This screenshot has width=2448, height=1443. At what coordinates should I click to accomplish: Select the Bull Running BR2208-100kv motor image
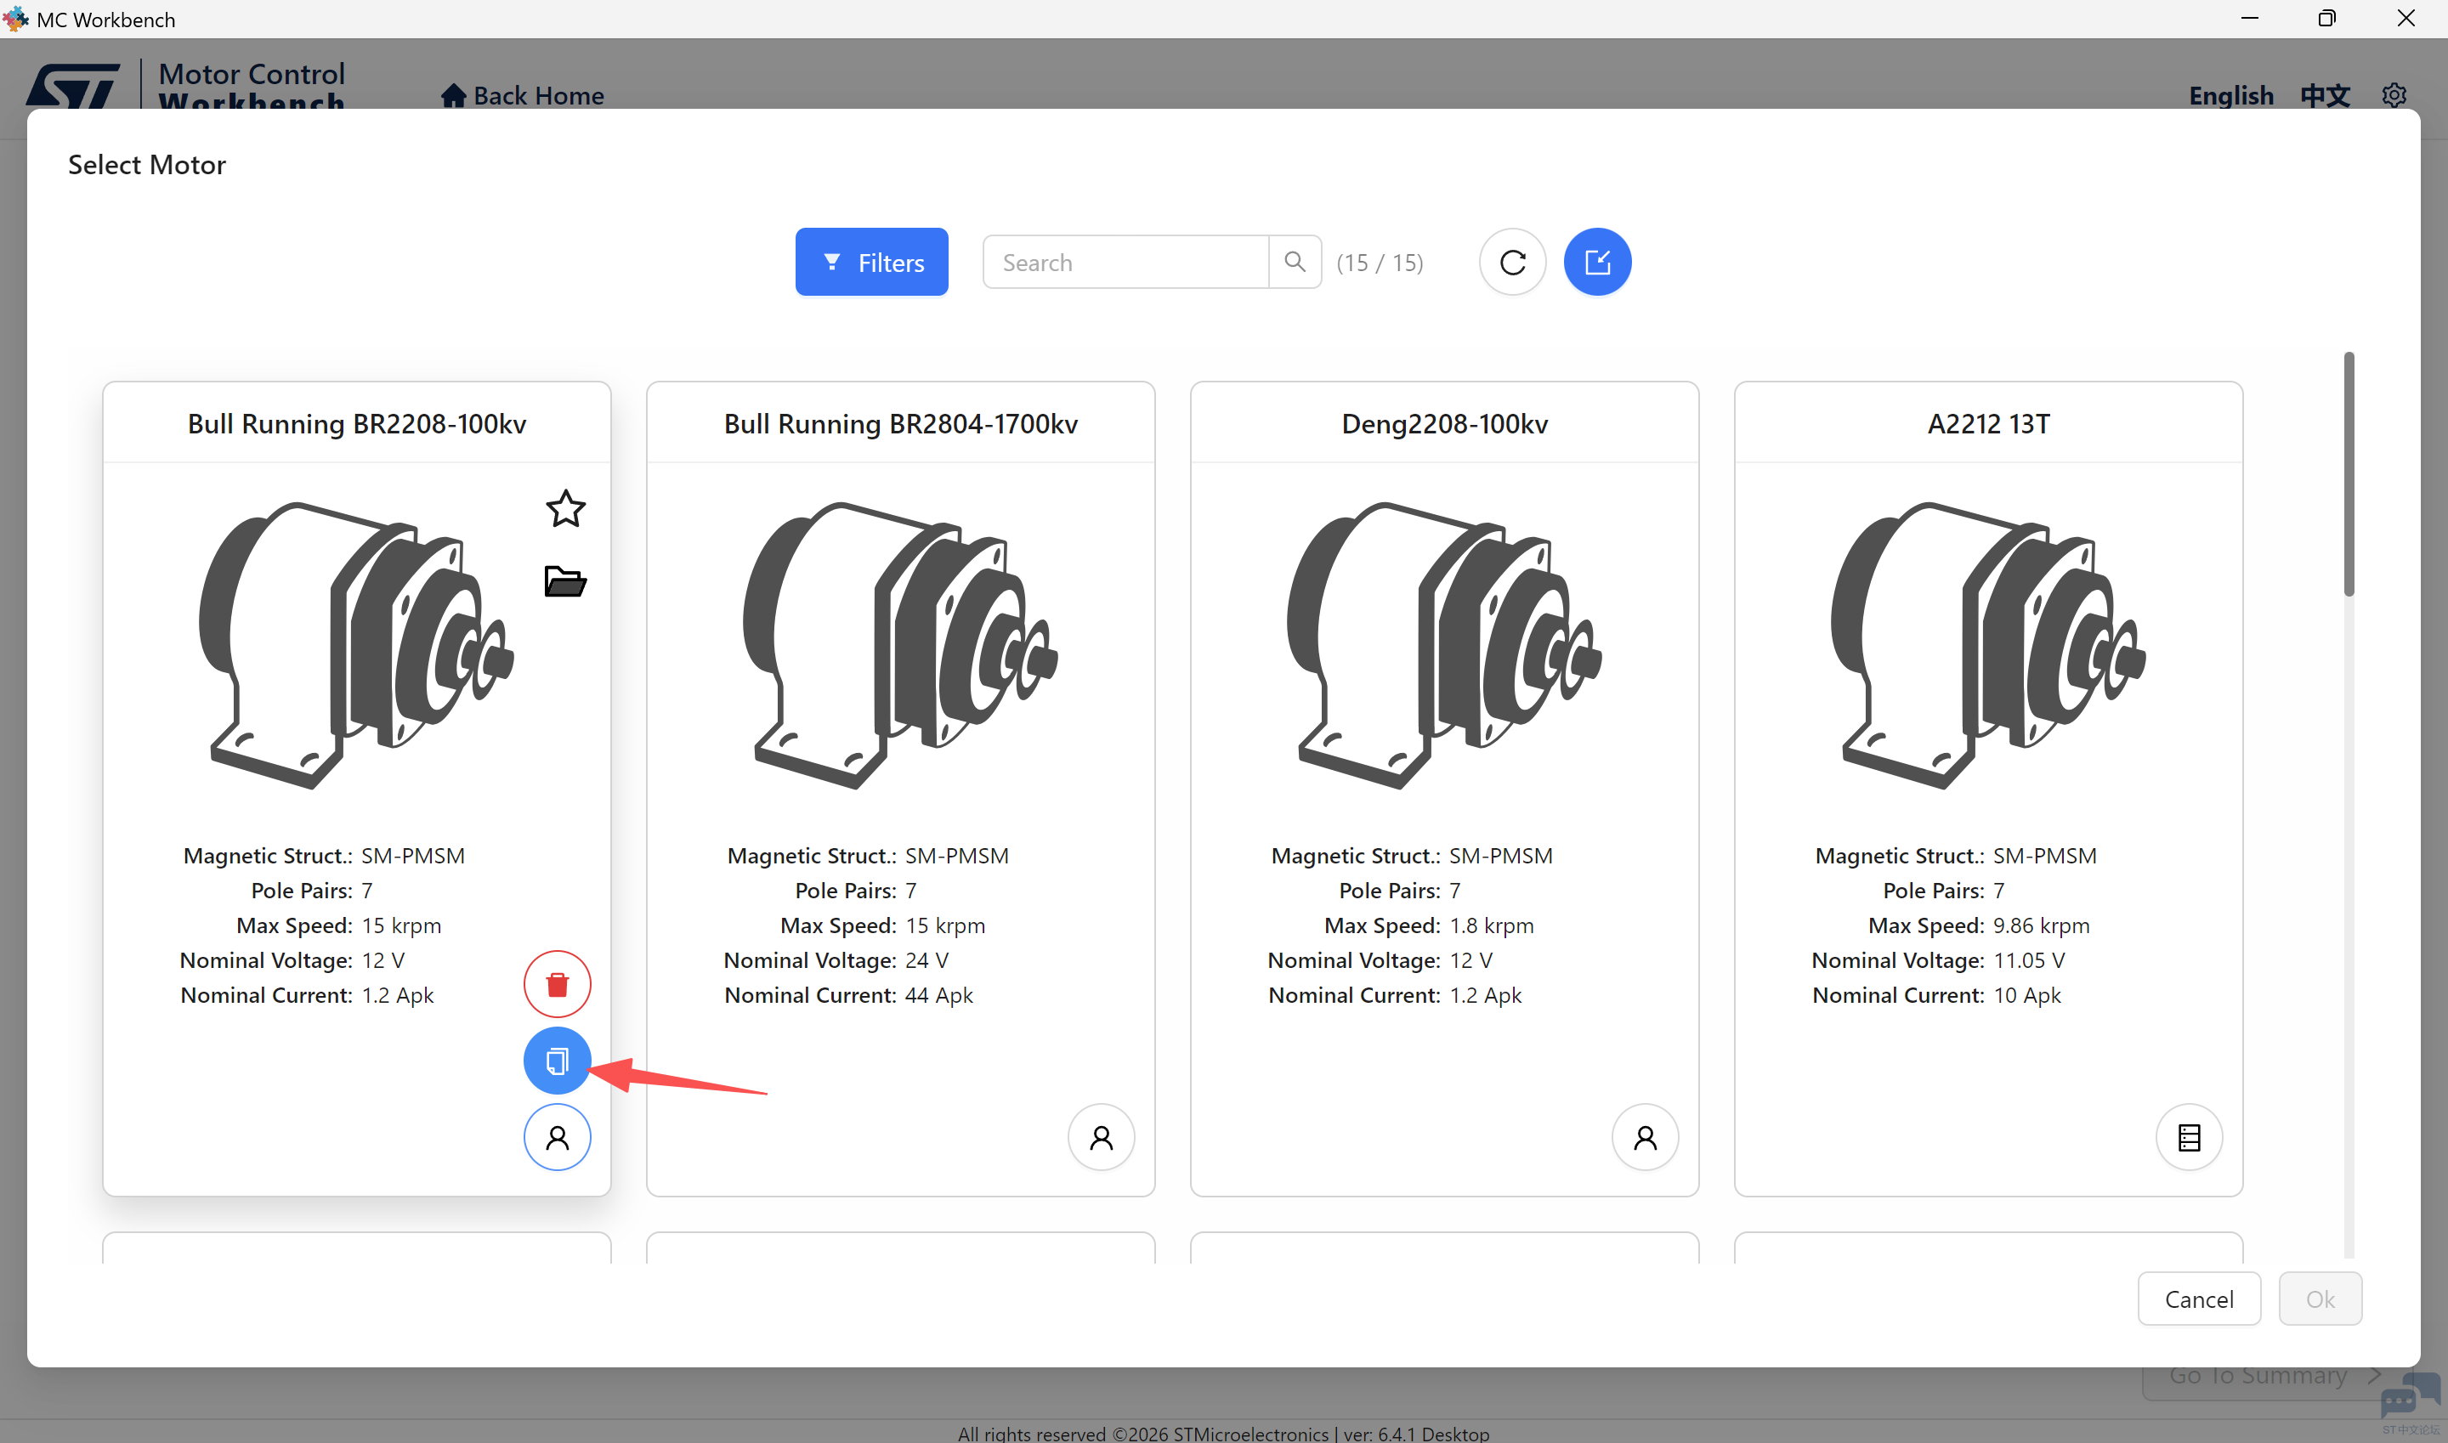[x=356, y=645]
